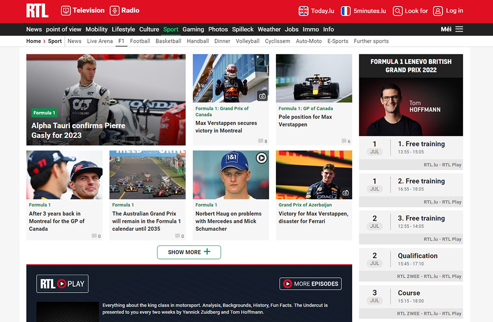Open Further sports sub-tab
The width and height of the screenshot is (493, 322).
371,41
